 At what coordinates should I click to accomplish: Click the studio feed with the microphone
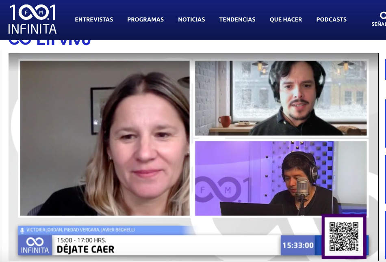point(281,178)
